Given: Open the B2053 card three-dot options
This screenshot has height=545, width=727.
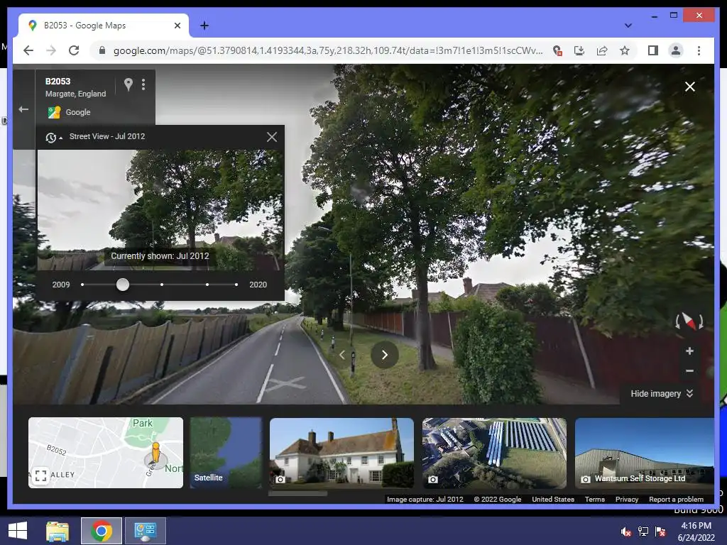Looking at the screenshot, I should pos(143,84).
